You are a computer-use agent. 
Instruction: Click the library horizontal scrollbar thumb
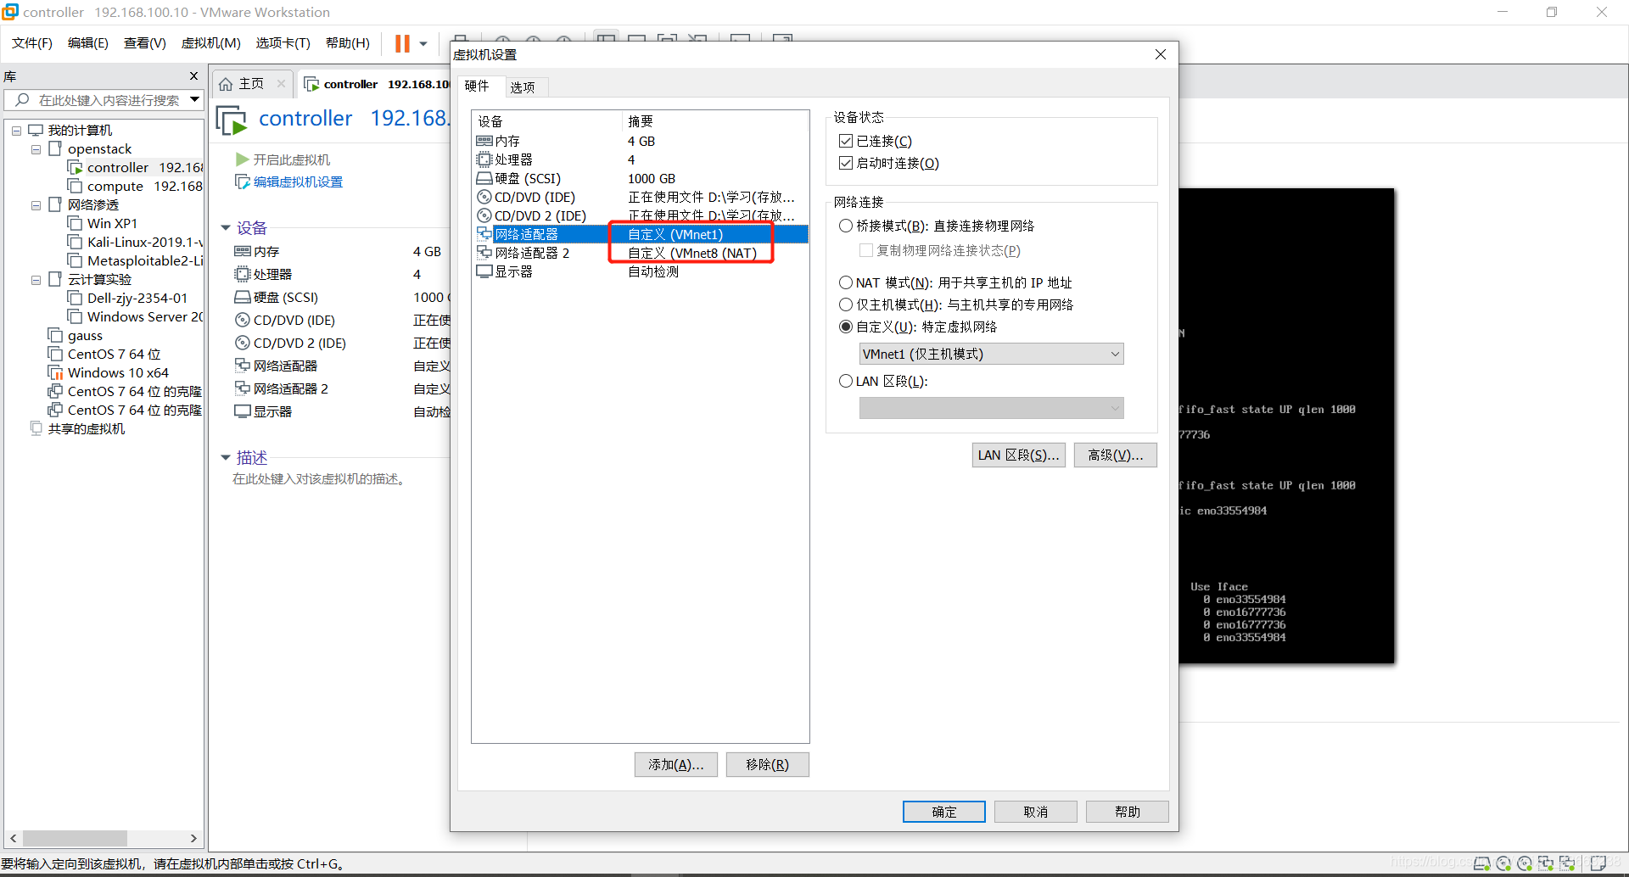tap(75, 838)
